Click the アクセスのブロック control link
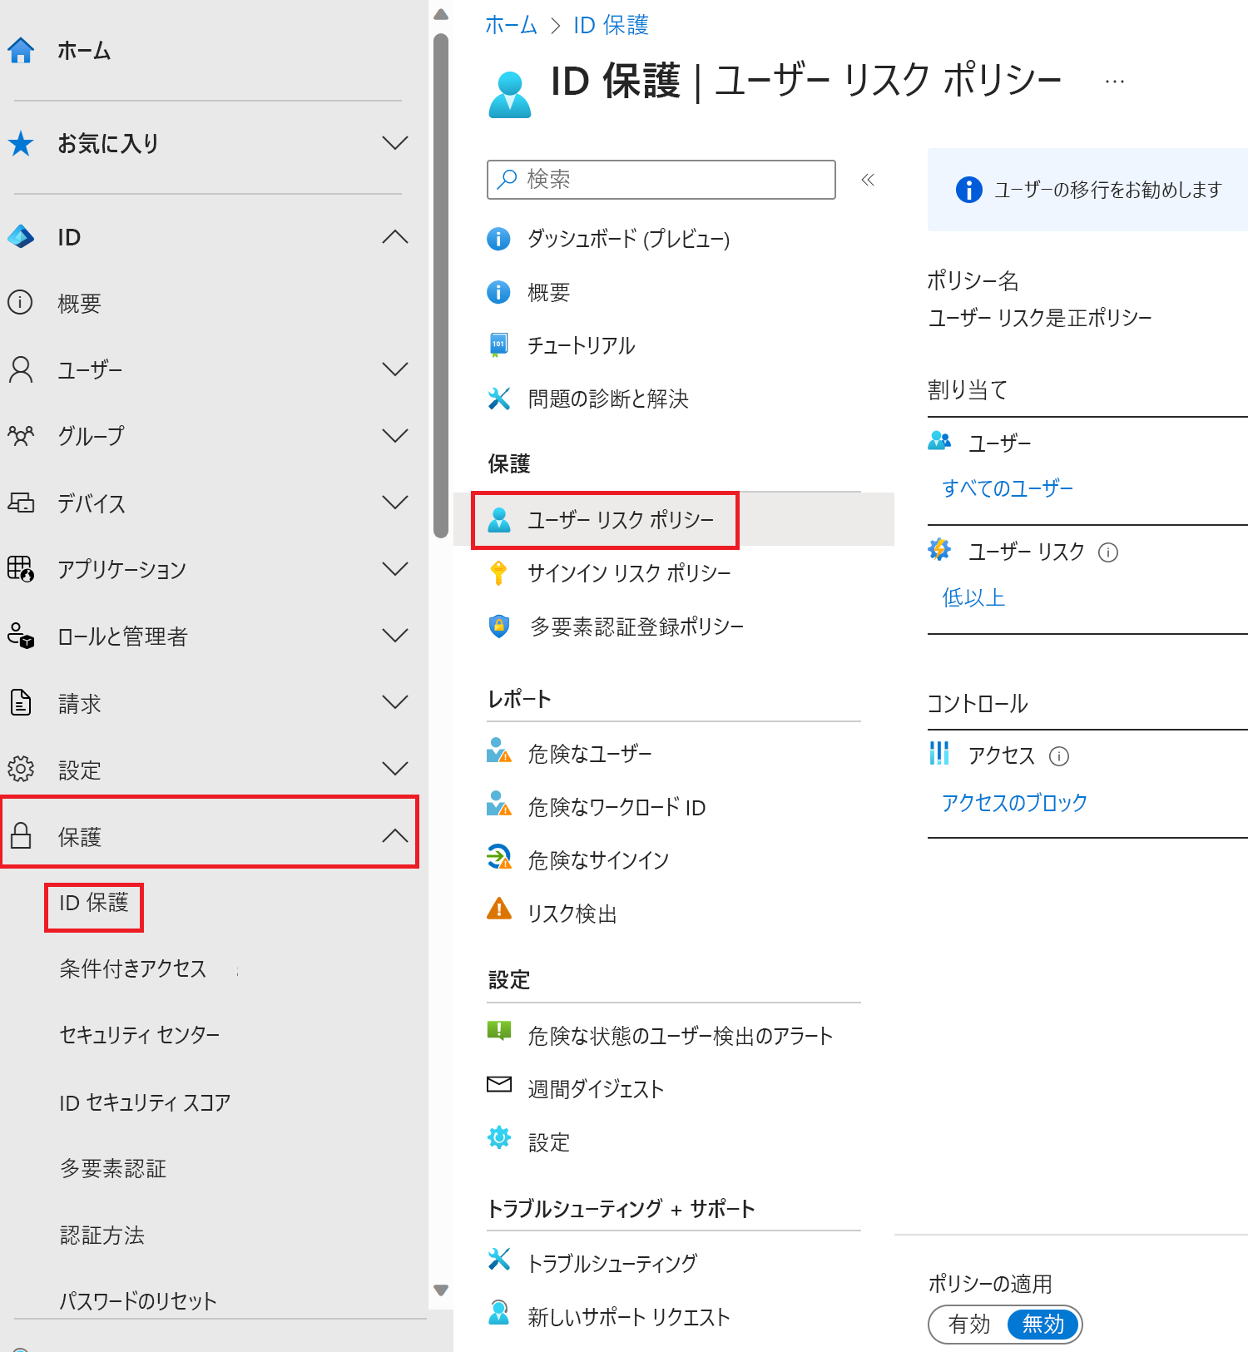The height and width of the screenshot is (1352, 1248). pyautogui.click(x=1014, y=803)
